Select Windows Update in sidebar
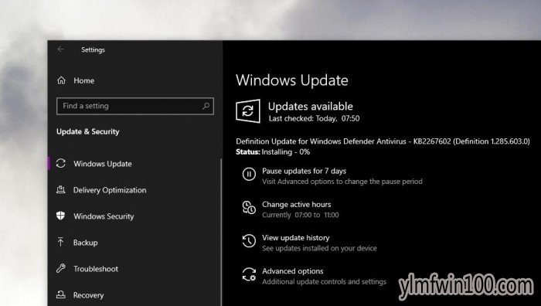The height and width of the screenshot is (306, 541). [x=103, y=164]
